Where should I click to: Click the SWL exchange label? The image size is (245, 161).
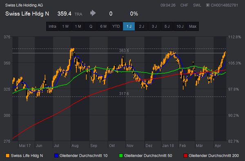tap(197, 5)
